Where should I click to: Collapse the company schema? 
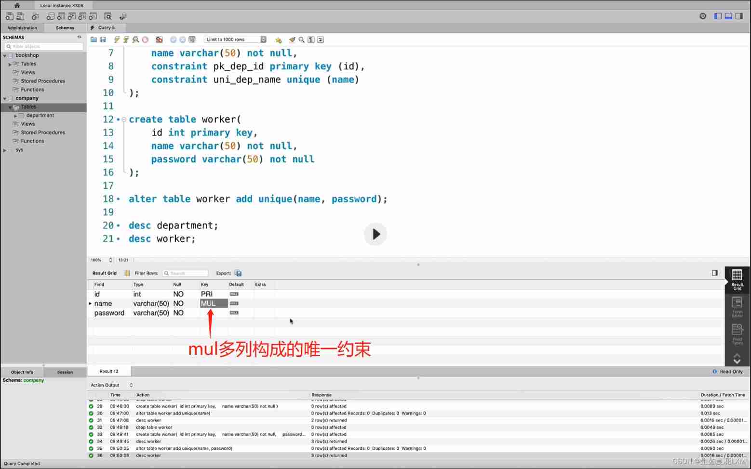pyautogui.click(x=5, y=99)
